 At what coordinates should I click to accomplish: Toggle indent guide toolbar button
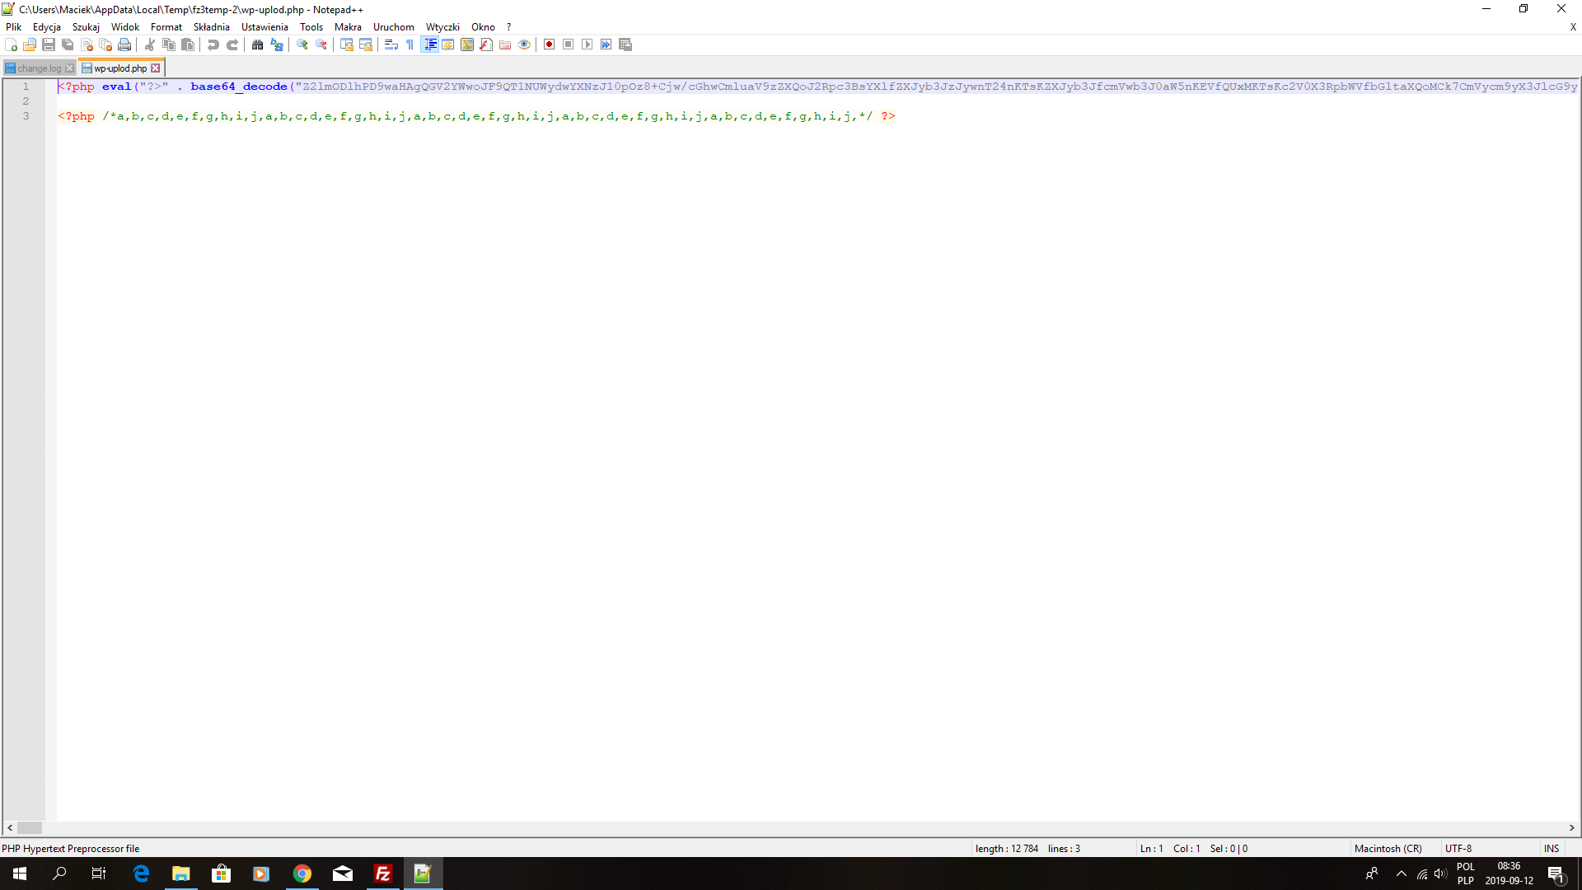point(429,44)
